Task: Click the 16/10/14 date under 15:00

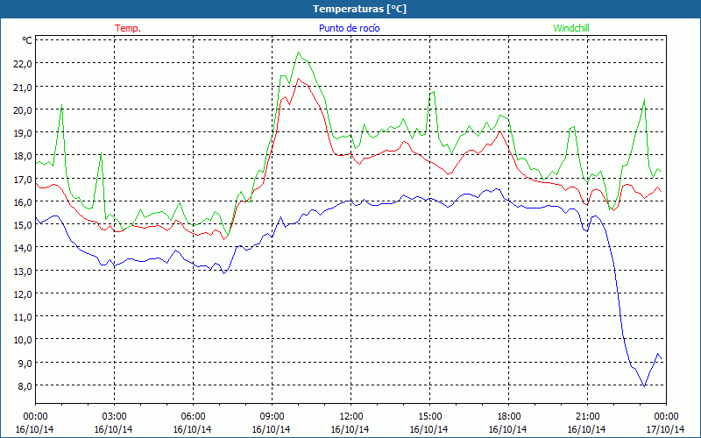Action: [429, 429]
